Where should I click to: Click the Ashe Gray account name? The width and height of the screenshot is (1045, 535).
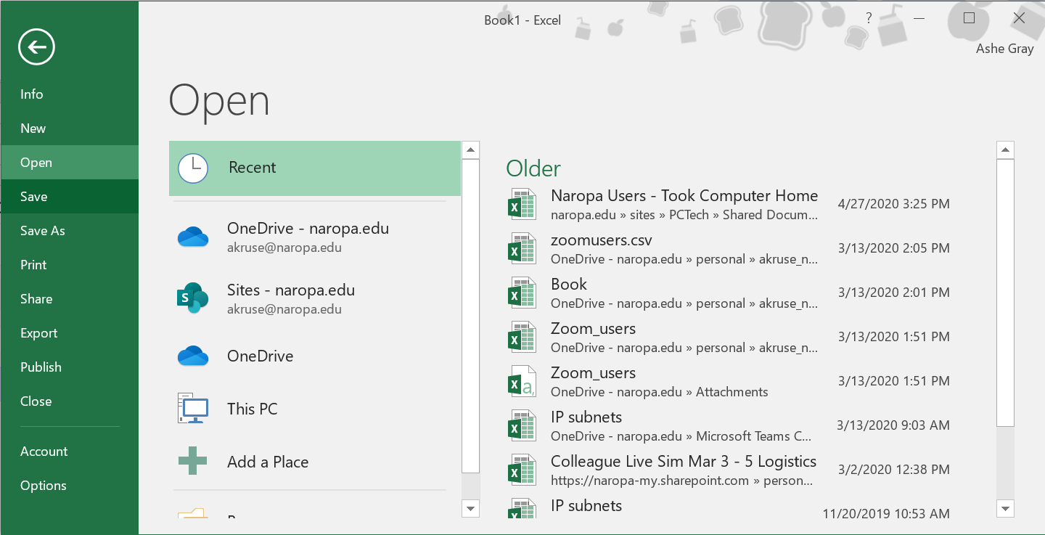tap(1005, 49)
